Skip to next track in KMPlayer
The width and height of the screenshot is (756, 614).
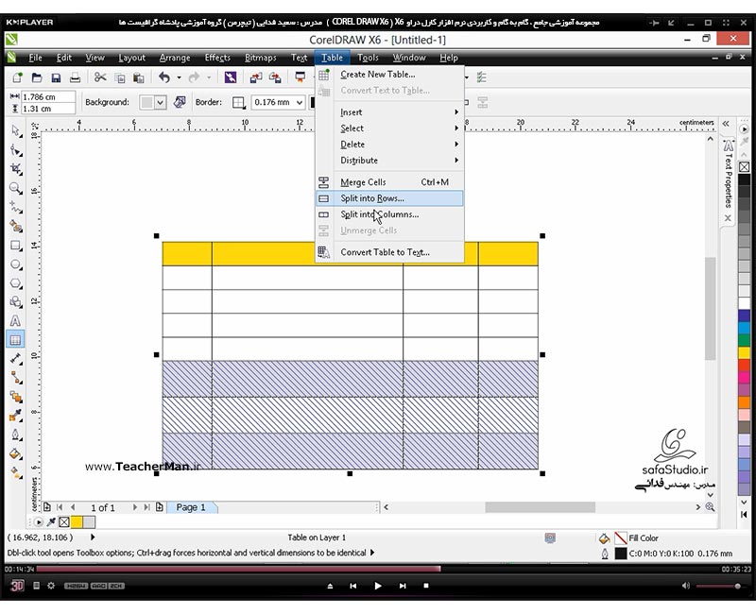403,586
